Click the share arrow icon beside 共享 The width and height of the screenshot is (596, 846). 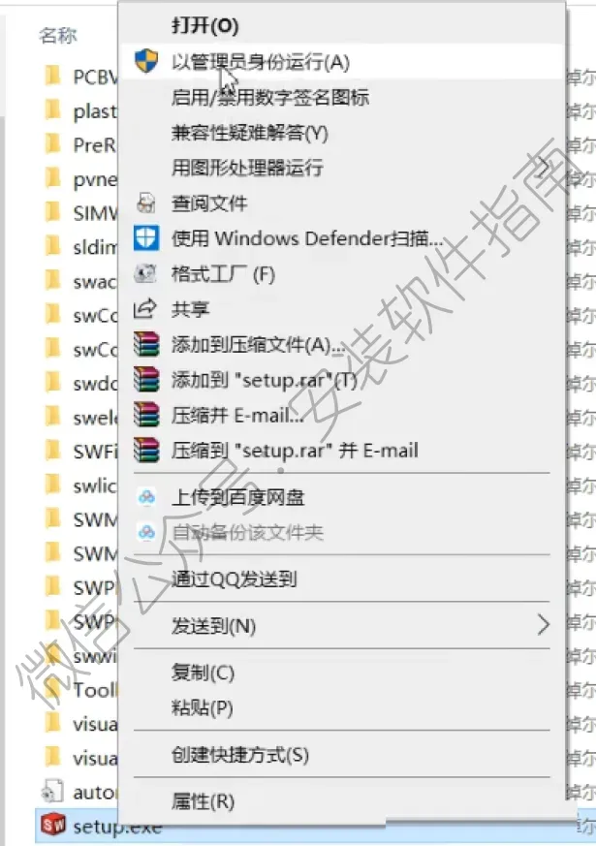click(145, 308)
